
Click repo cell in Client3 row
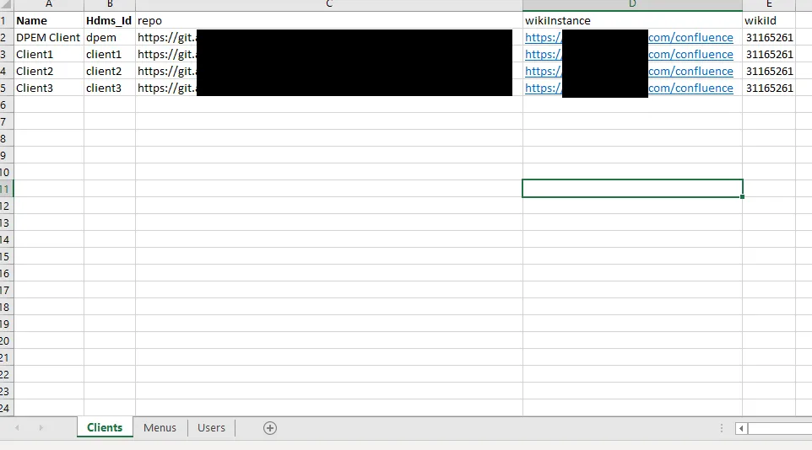(x=329, y=88)
